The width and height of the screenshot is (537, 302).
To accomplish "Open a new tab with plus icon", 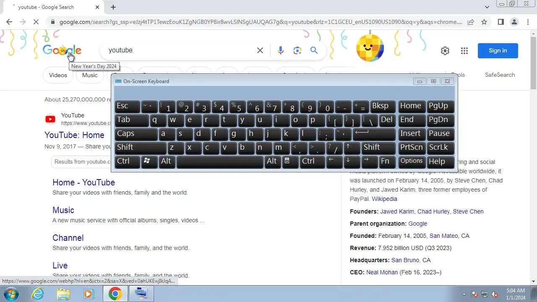I will (113, 7).
